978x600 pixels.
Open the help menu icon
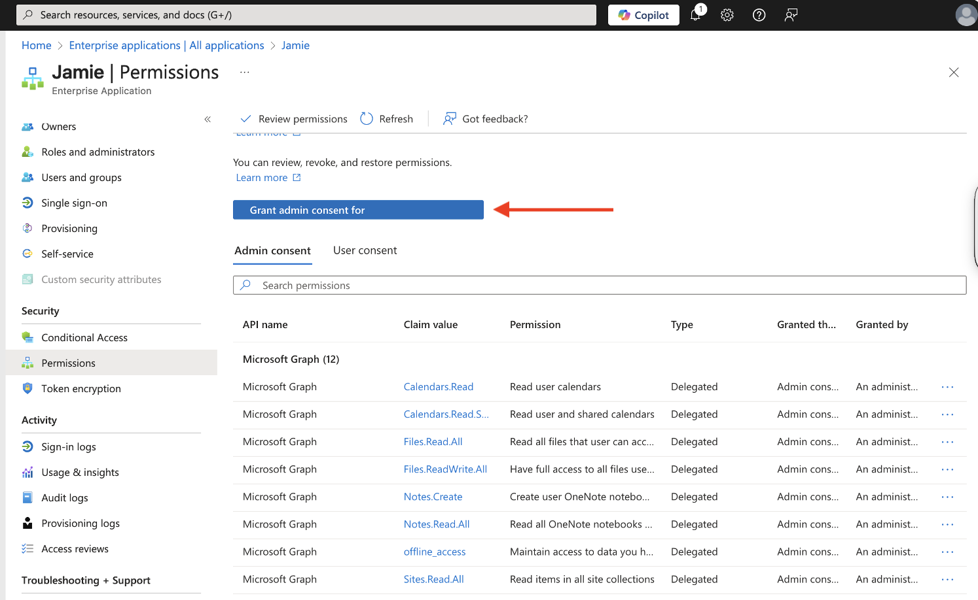coord(759,14)
